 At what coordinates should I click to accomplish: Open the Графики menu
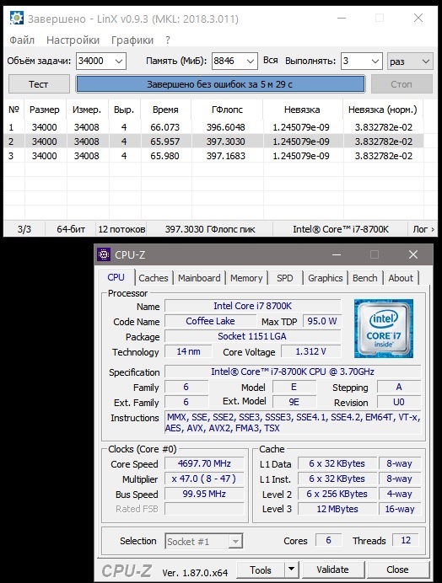pyautogui.click(x=132, y=40)
